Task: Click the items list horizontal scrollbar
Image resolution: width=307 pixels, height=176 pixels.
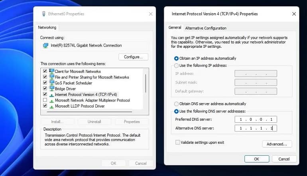Action: tap(90, 112)
